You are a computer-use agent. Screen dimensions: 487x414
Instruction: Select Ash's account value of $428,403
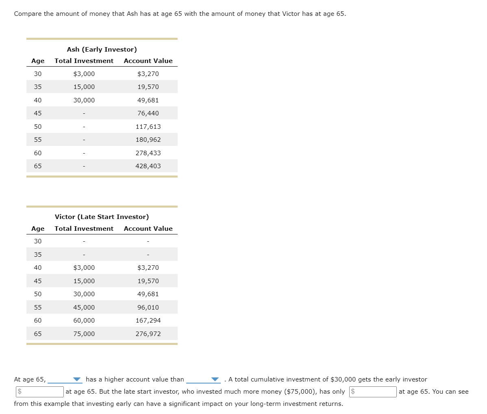[148, 166]
